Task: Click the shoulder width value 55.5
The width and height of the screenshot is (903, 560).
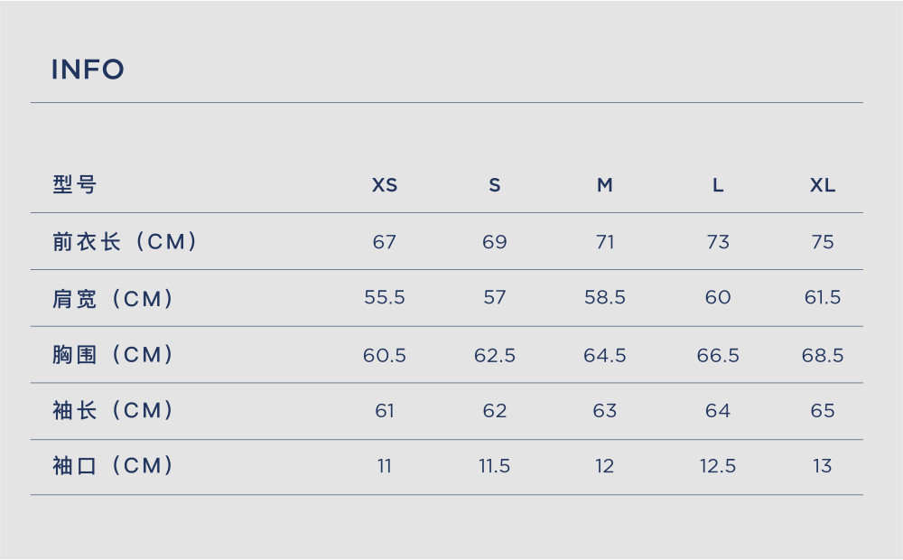Action: pos(385,297)
